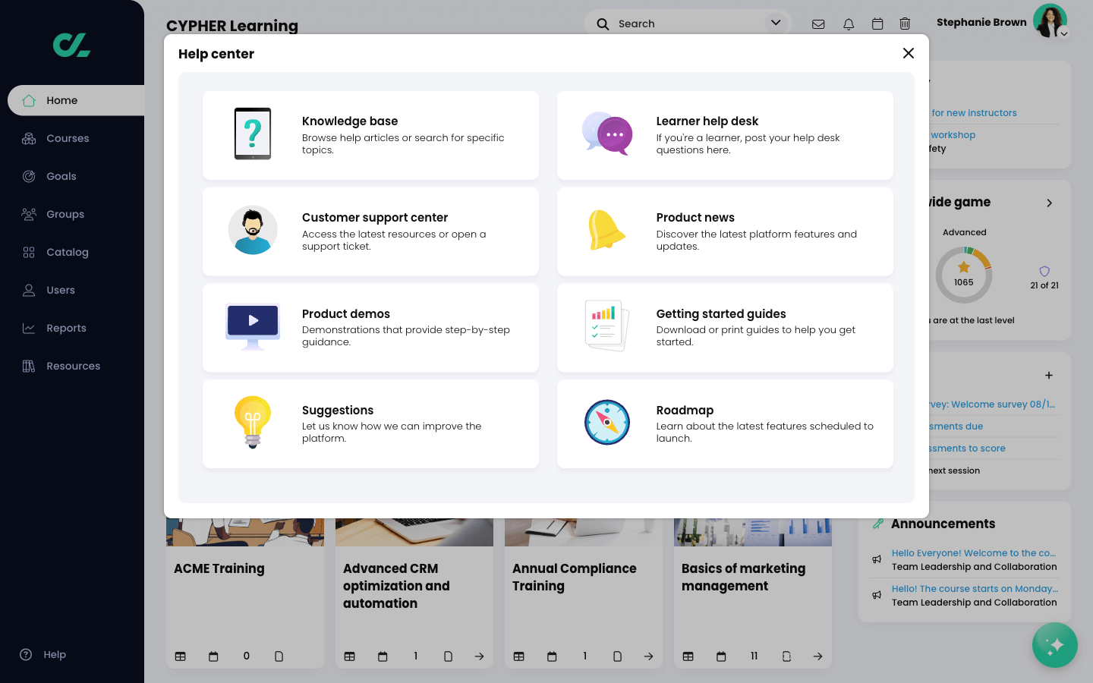Open the profile menu chevron by the avatar
The height and width of the screenshot is (683, 1093).
[1064, 33]
